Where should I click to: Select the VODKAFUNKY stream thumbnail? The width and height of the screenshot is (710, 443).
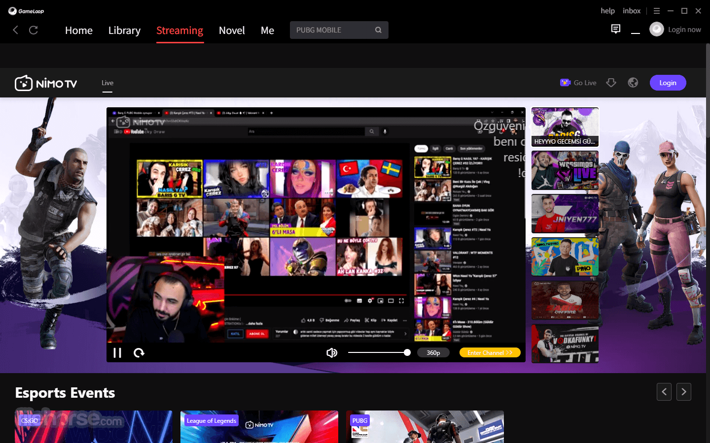pos(565,344)
